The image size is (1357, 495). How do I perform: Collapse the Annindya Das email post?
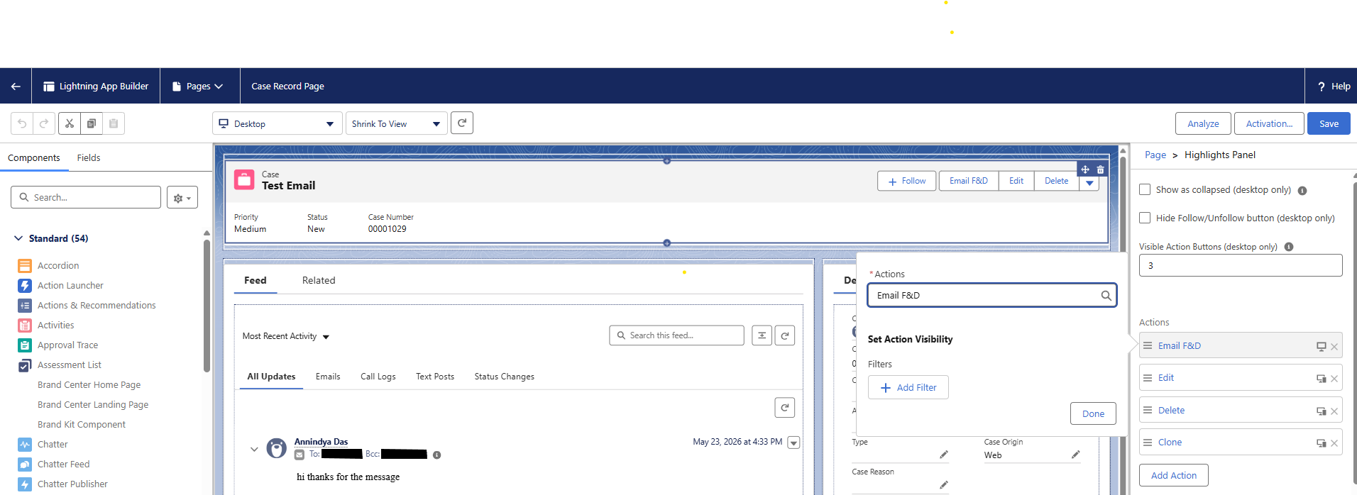click(x=254, y=449)
